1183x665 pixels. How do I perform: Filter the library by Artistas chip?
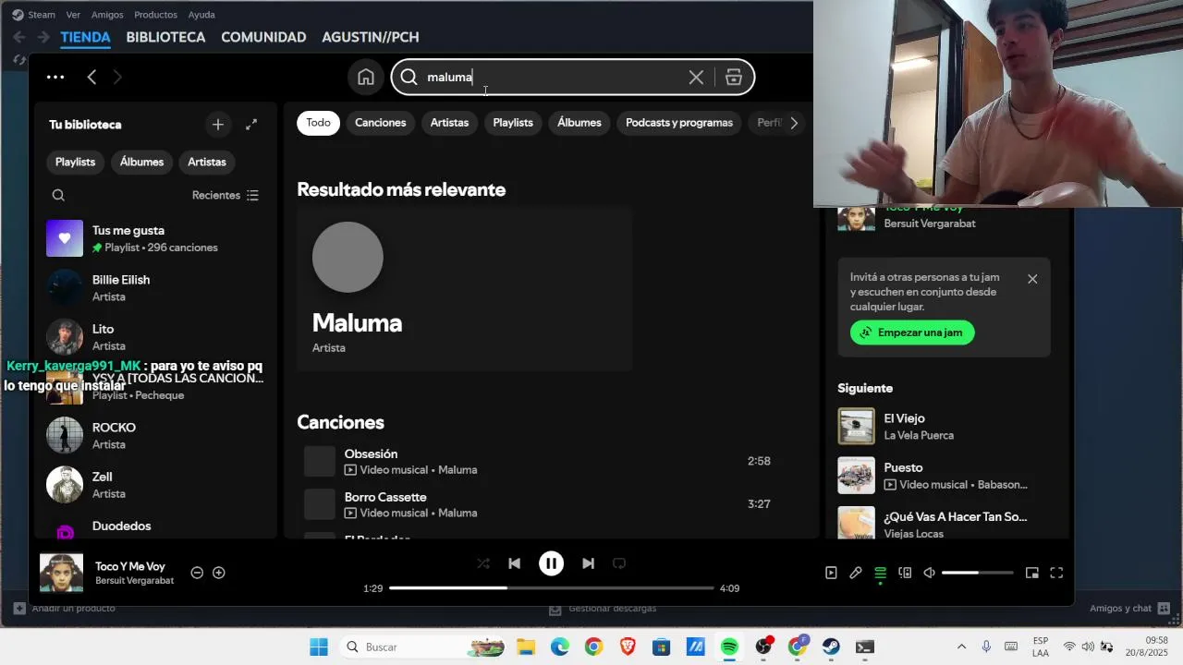click(207, 162)
